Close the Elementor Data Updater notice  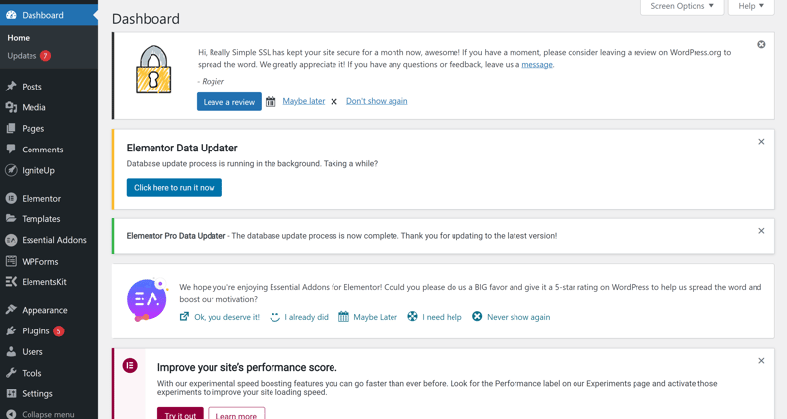coord(761,142)
